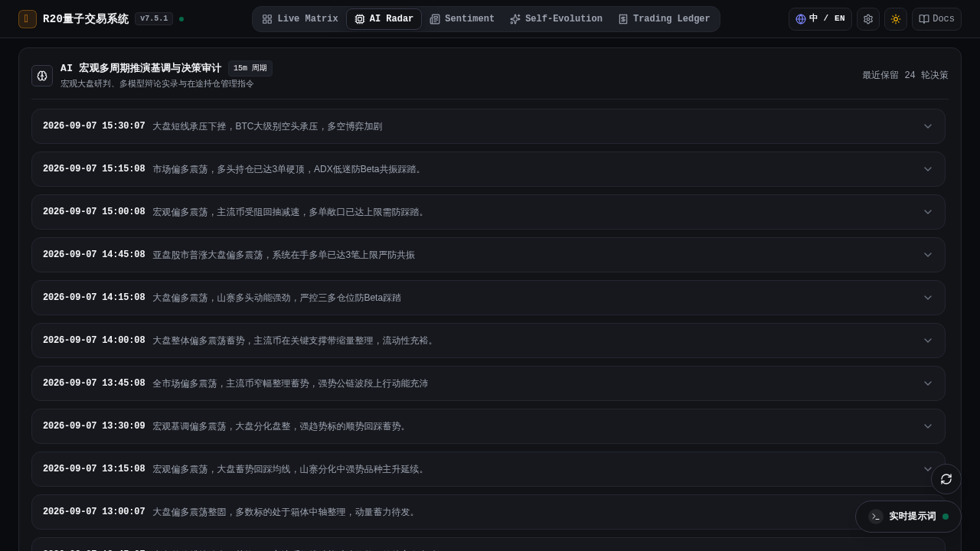Expand the 14:45:08 decision row
Image resolution: width=980 pixels, height=551 pixels.
pyautogui.click(x=488, y=255)
